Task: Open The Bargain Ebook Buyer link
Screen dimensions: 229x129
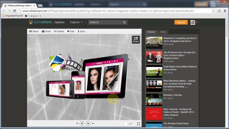Action: coord(176,123)
